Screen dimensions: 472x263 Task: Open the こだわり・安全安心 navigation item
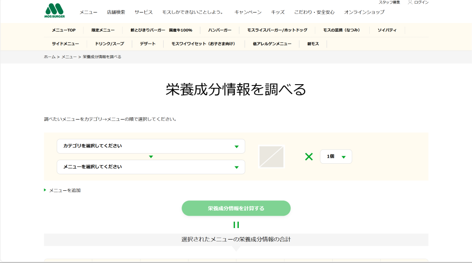314,12
